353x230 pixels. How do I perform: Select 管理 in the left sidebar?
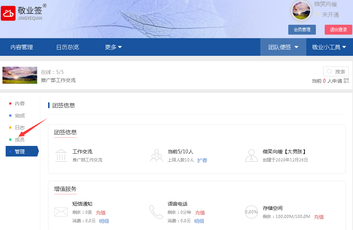tap(22, 151)
